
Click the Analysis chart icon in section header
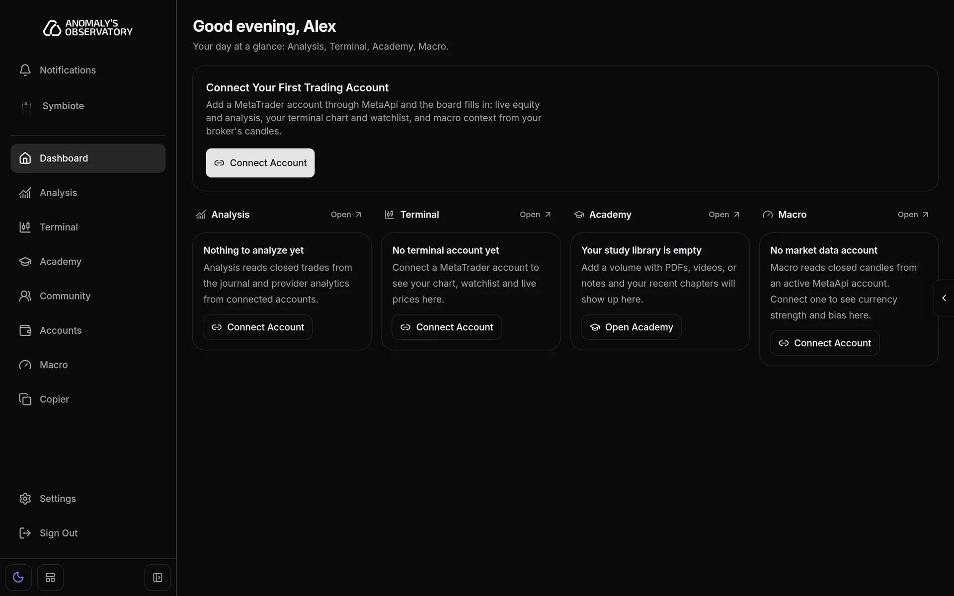(x=201, y=215)
